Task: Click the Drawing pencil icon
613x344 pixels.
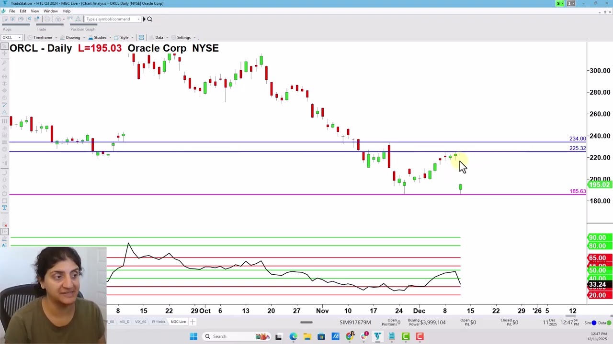Action: coord(62,37)
